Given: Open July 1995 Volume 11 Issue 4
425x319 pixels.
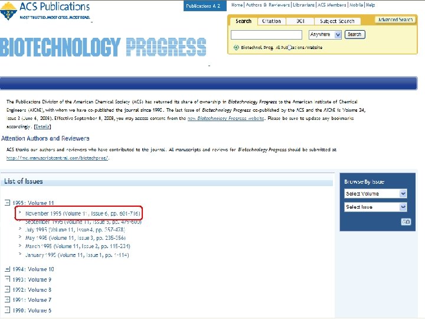Looking at the screenshot, I should tap(75, 230).
